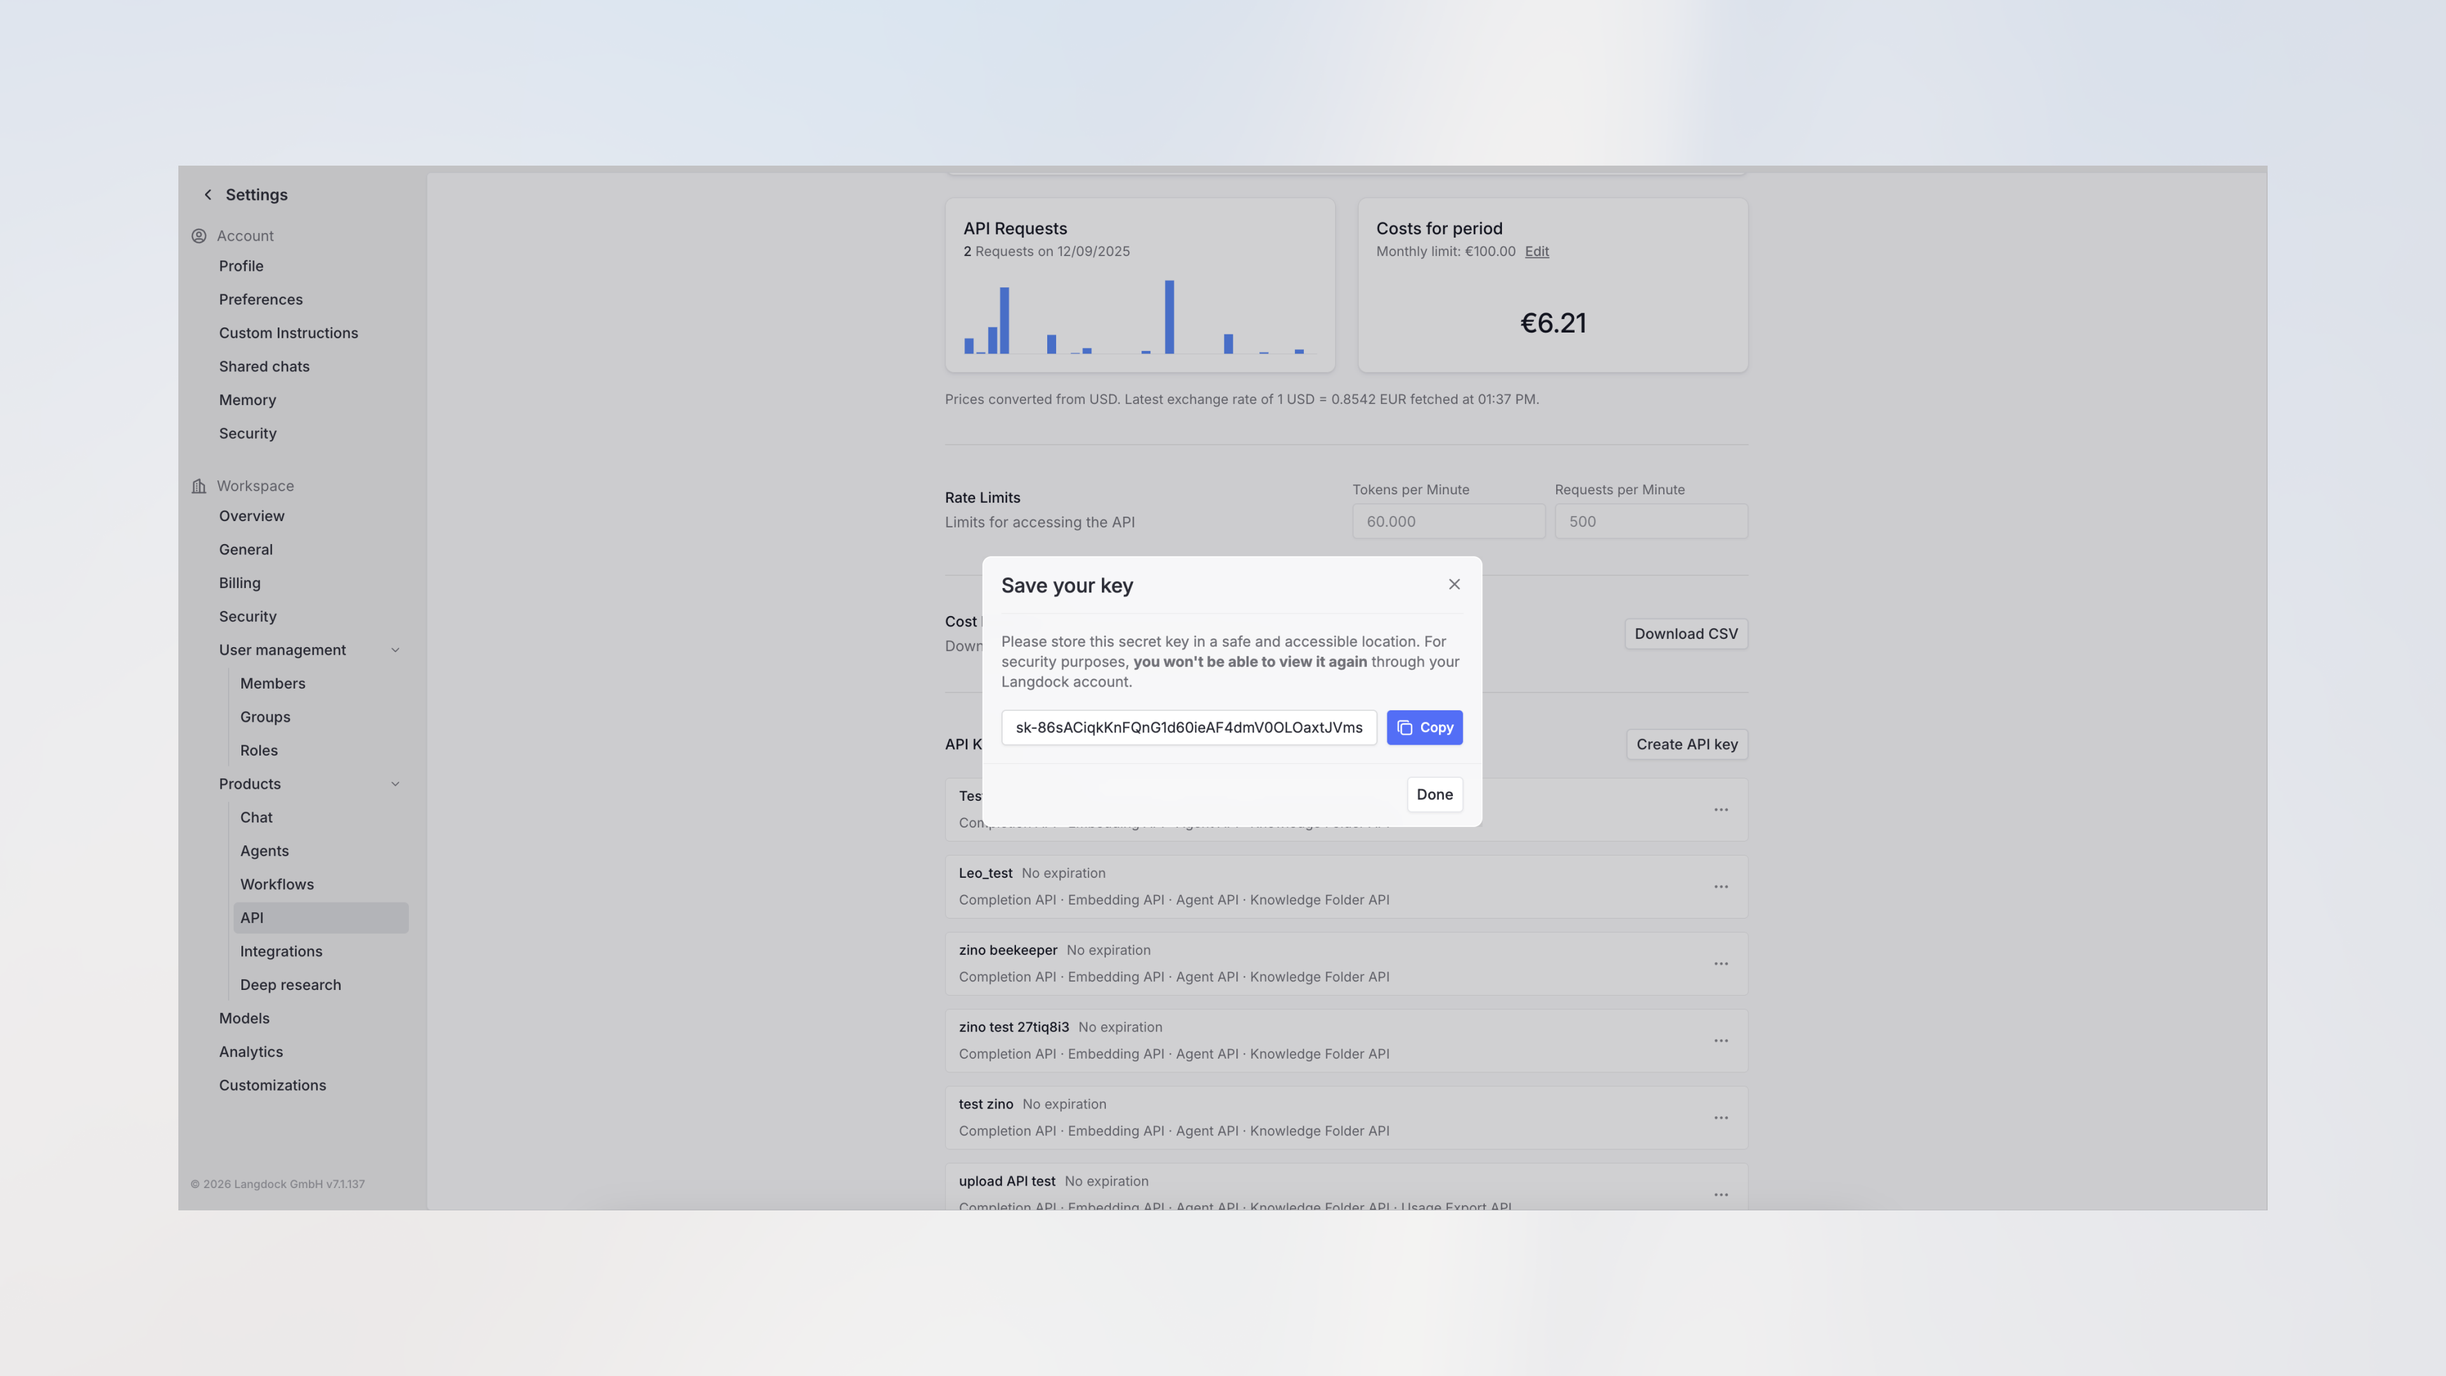The image size is (2446, 1376).
Task: Open the Members settings page
Action: pyautogui.click(x=273, y=684)
